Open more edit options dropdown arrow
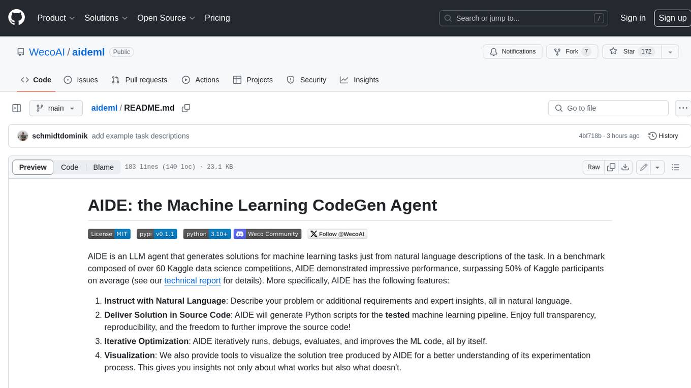The height and width of the screenshot is (388, 691). [657, 167]
